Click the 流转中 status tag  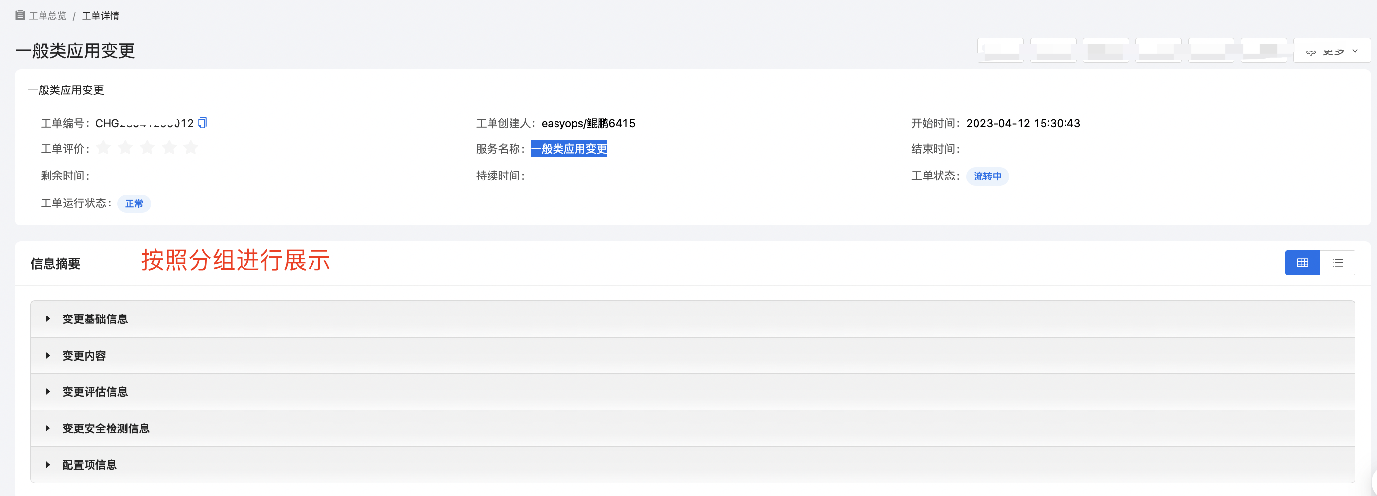point(987,176)
